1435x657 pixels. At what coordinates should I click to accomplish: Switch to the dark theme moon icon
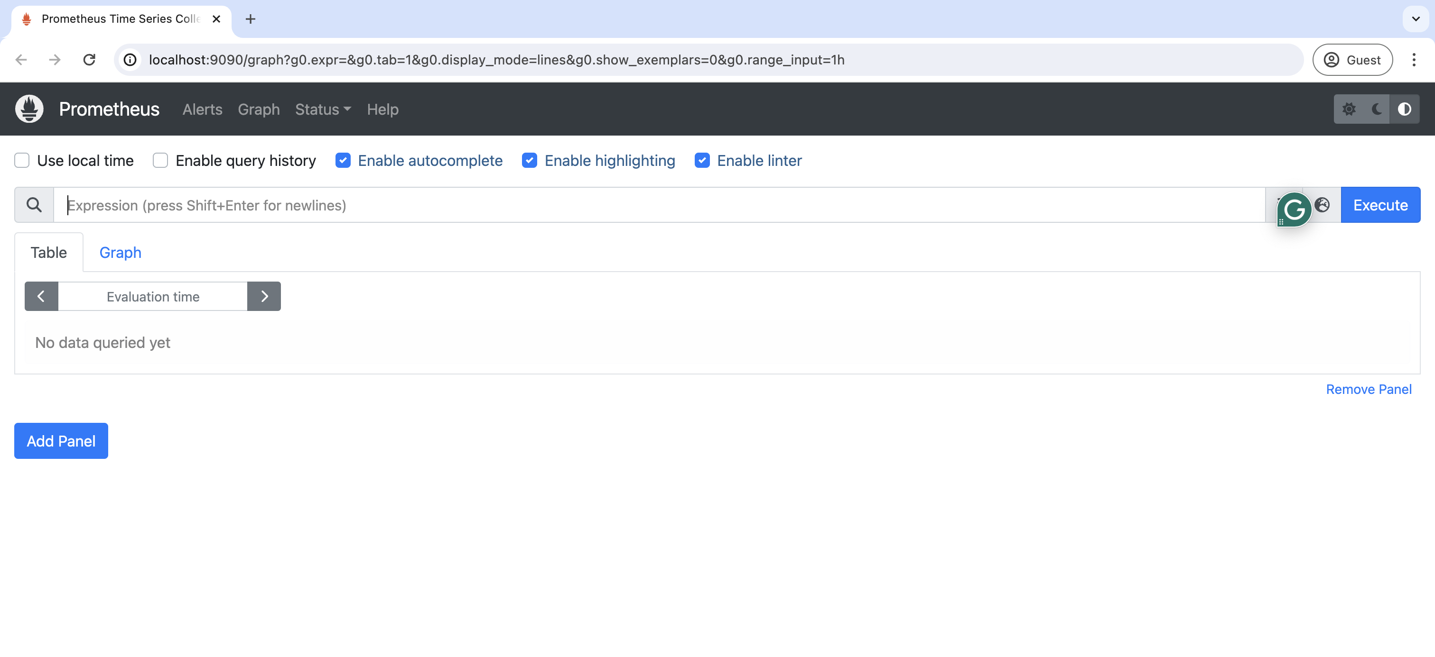1377,109
